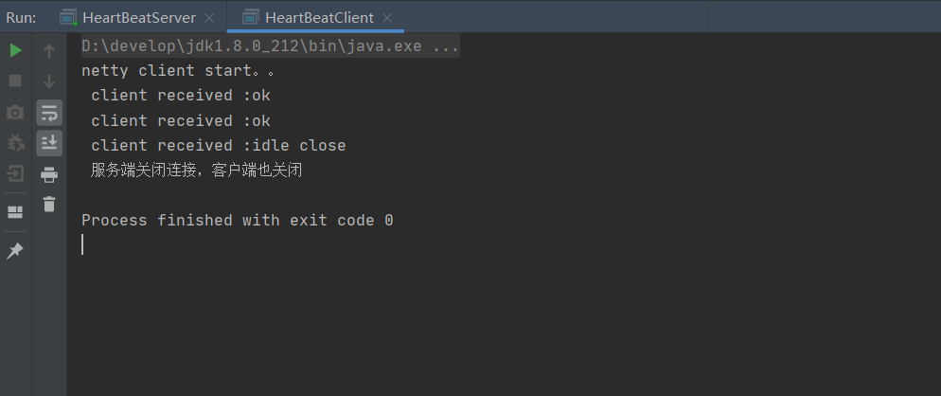Click the Down stack trace arrow
The height and width of the screenshot is (396, 941).
point(49,81)
